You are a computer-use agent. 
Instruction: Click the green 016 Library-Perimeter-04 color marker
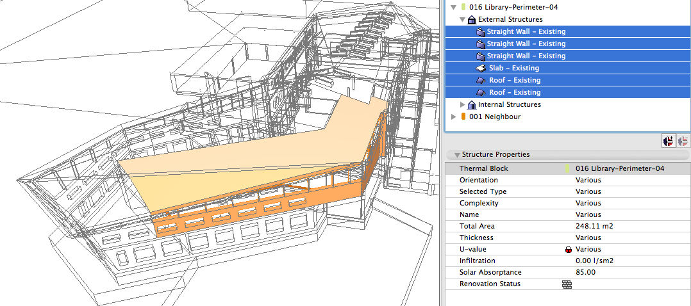pyautogui.click(x=463, y=8)
